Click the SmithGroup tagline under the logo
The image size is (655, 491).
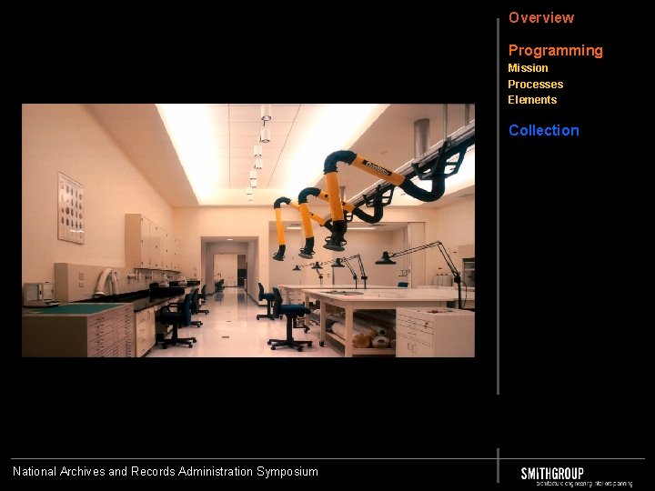pos(584,484)
